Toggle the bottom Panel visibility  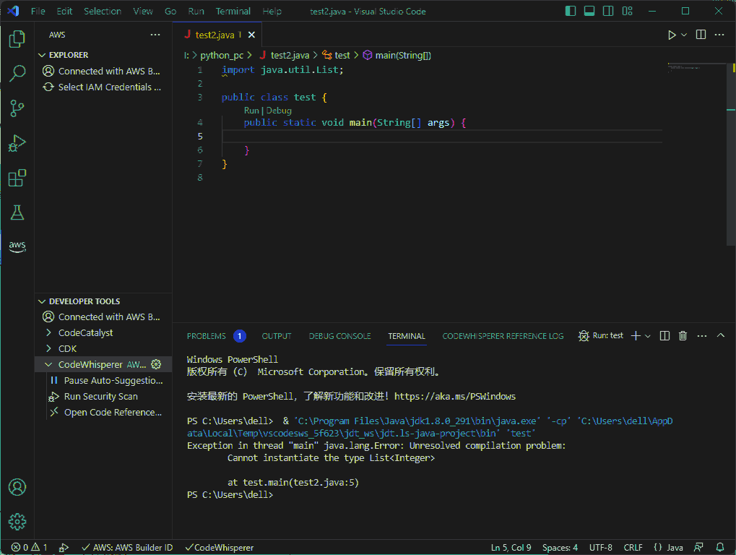pos(589,11)
